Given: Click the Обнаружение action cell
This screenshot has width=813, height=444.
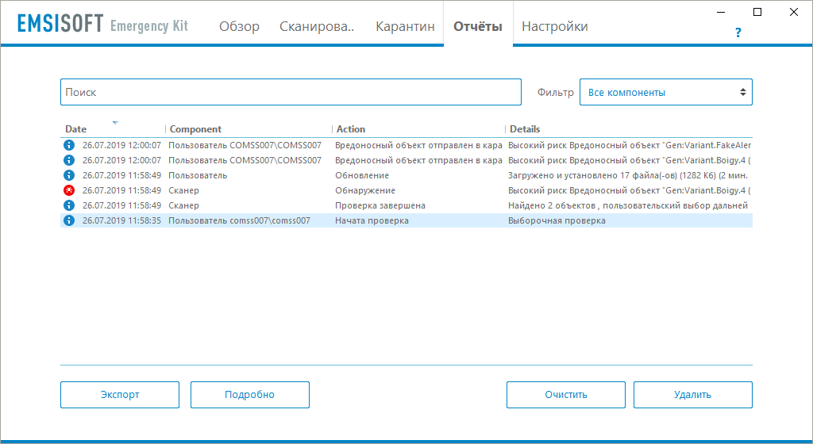Looking at the screenshot, I should pyautogui.click(x=365, y=190).
